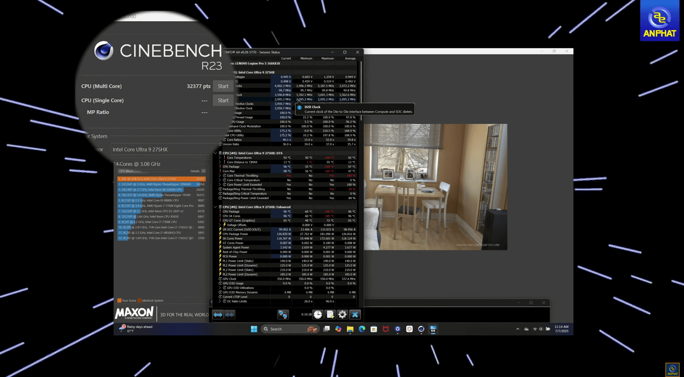Screen dimensions: 684x377
Task: Expand the OC Ratio Limits row
Action: click(x=220, y=301)
